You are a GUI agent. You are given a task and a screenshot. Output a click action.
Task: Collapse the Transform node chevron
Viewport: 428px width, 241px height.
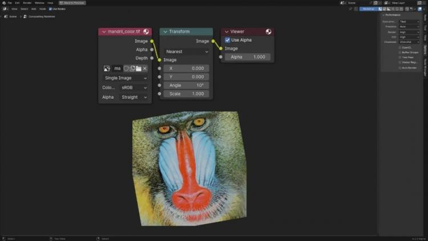tap(165, 32)
